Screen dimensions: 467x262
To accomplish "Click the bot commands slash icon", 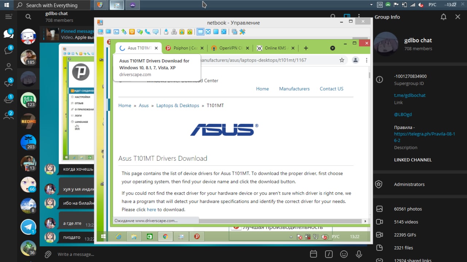I will pos(329,254).
